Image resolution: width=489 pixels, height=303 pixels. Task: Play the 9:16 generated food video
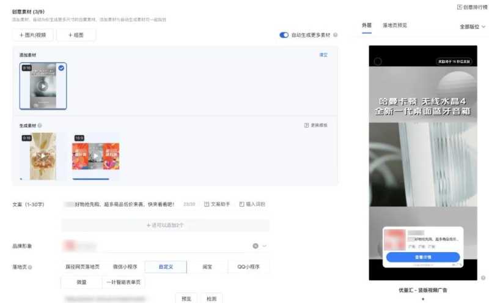[43, 156]
